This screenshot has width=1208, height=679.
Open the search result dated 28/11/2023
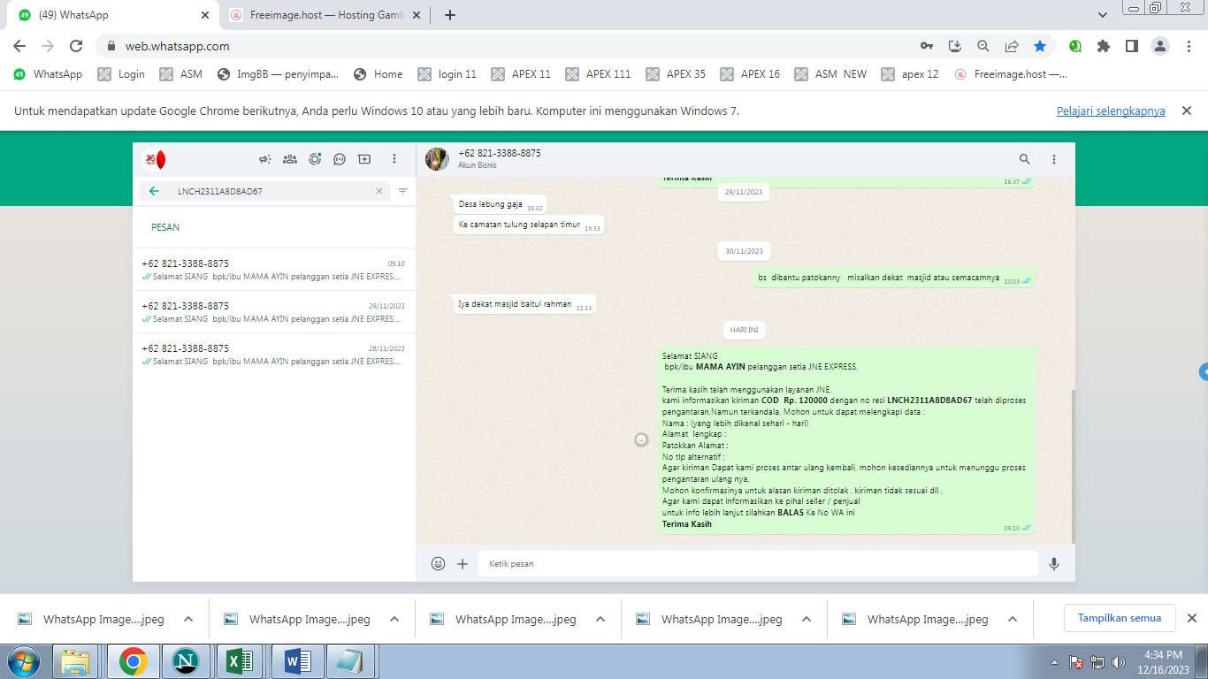click(x=274, y=355)
